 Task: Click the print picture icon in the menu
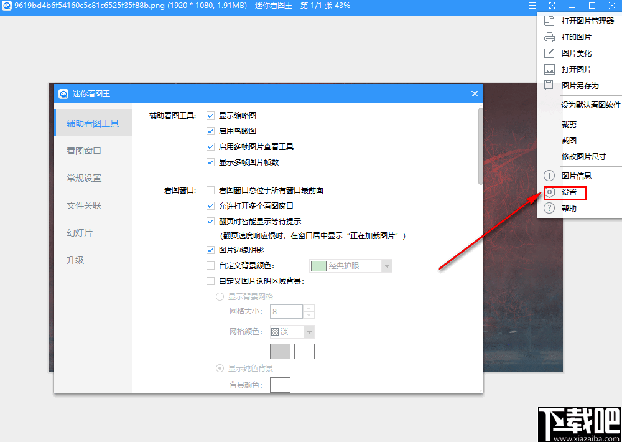(x=549, y=37)
